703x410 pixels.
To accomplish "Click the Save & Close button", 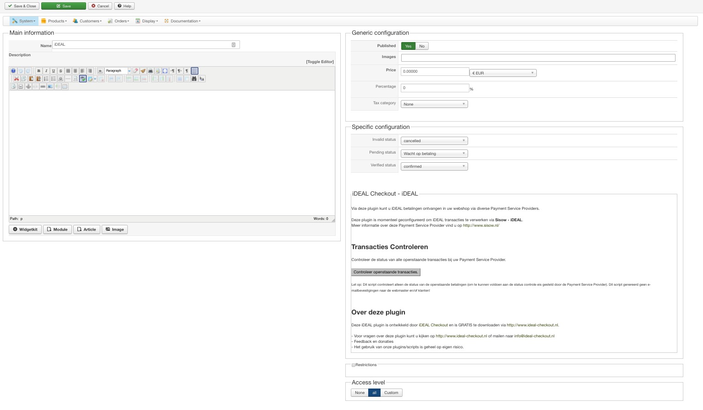I will [x=22, y=6].
